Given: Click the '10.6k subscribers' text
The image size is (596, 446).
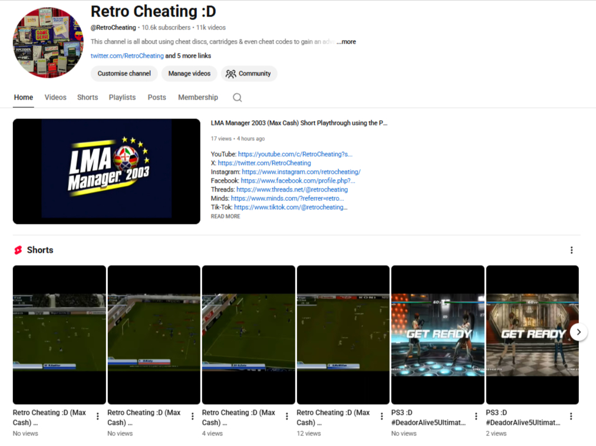Looking at the screenshot, I should click(166, 27).
